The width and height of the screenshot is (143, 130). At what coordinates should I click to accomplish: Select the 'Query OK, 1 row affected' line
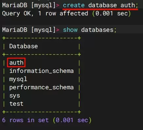66,13
